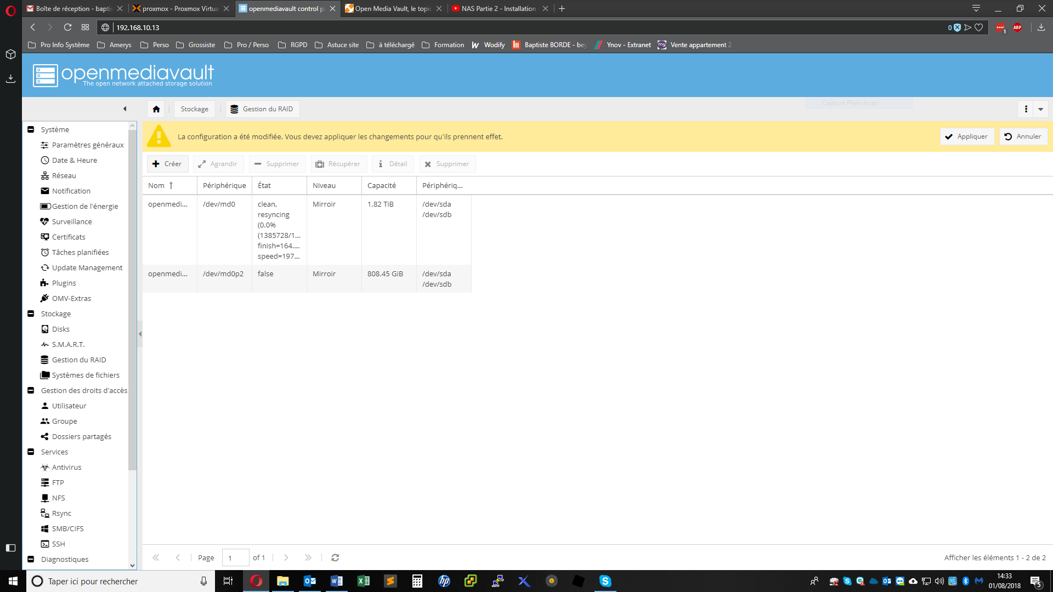Open the Disks section in Stockage
Image resolution: width=1053 pixels, height=592 pixels.
60,329
